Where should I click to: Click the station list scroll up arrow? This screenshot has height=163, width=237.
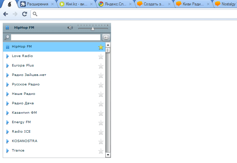108,45
